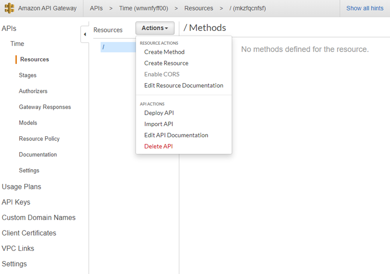This screenshot has width=390, height=274.
Task: Open Stages in the sidebar
Action: click(28, 75)
